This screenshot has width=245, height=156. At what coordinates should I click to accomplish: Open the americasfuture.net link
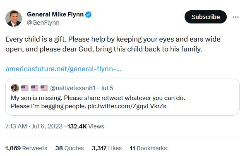pyautogui.click(x=63, y=69)
